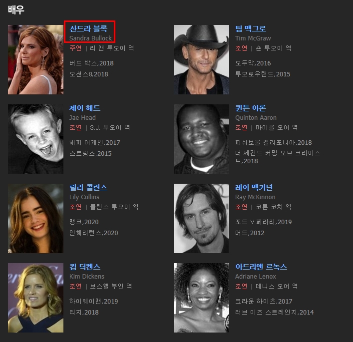Open filmography entry 하이웨이맨, 2019
Viewport: 353px width, 342px height.
pos(94,302)
